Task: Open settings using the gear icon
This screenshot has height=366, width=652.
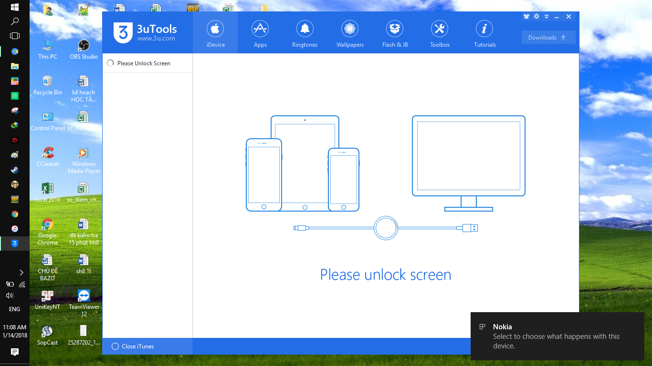Action: point(536,16)
